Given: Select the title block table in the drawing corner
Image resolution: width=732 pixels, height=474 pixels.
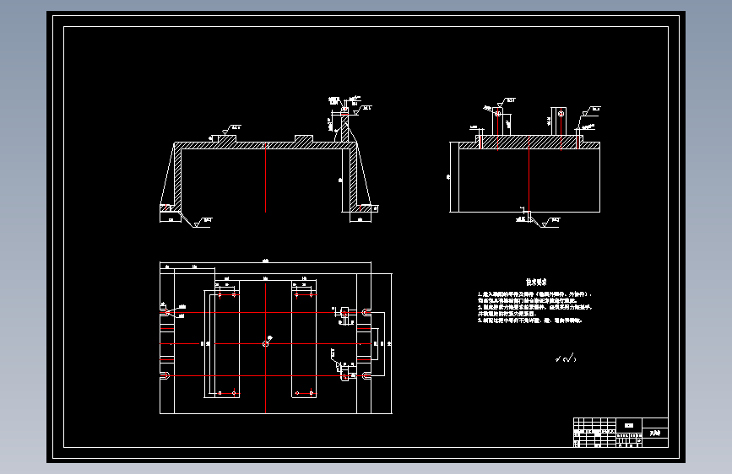Looking at the screenshot, I should pyautogui.click(x=621, y=433).
